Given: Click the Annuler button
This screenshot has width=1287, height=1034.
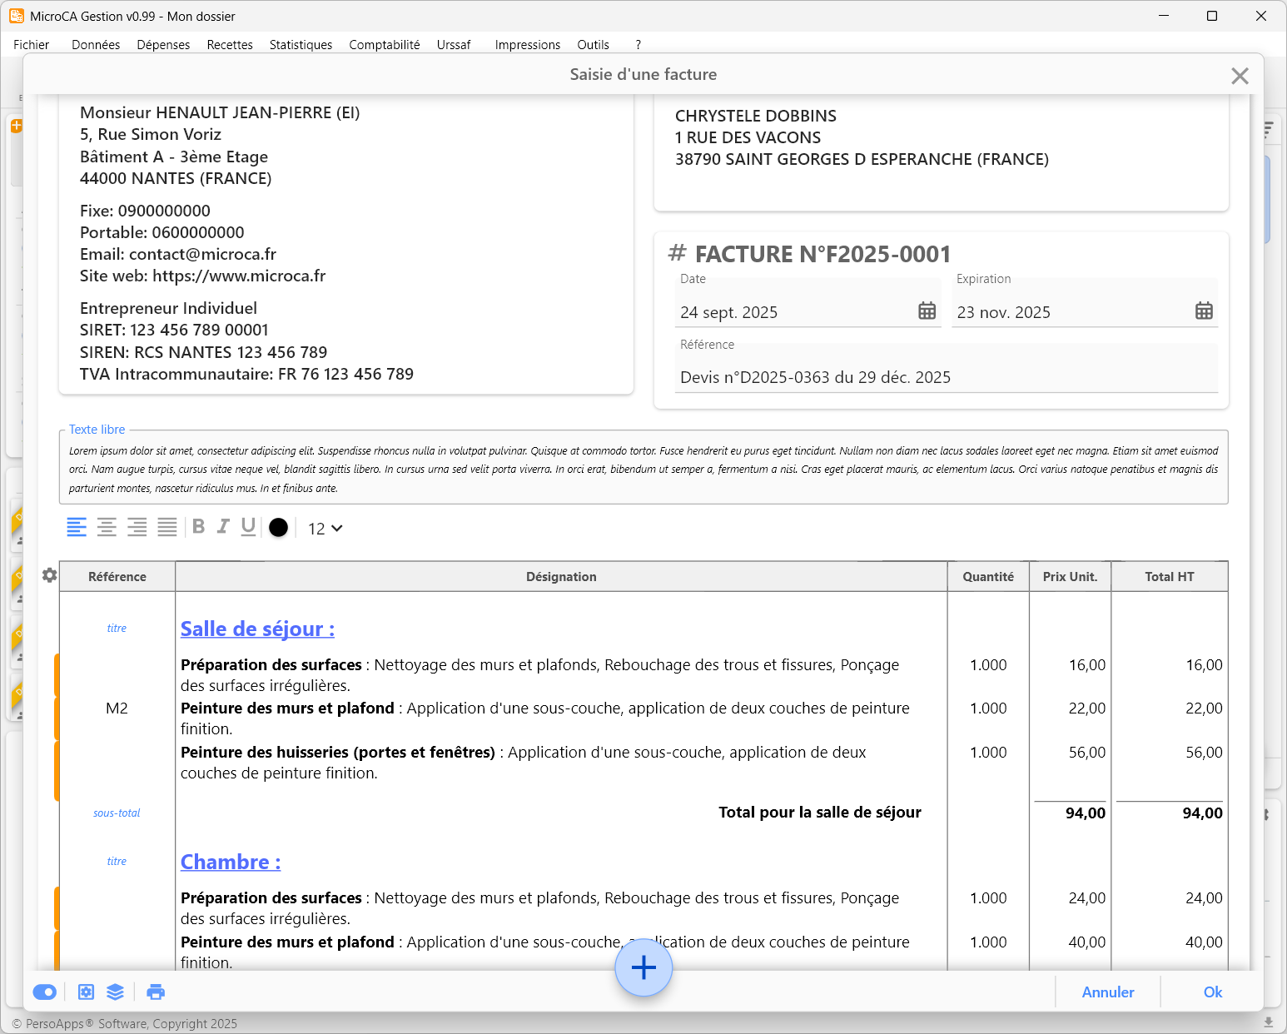Looking at the screenshot, I should pos(1107,992).
